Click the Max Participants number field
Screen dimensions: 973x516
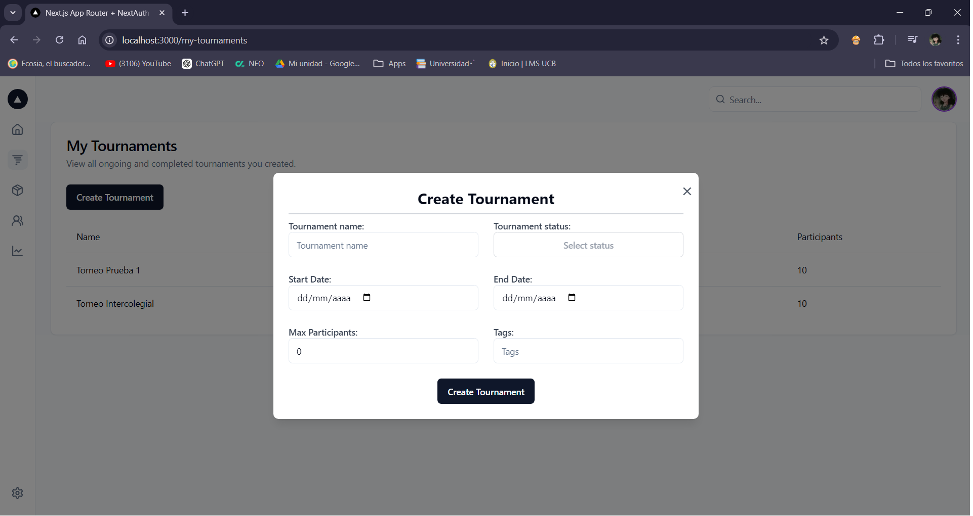(383, 351)
